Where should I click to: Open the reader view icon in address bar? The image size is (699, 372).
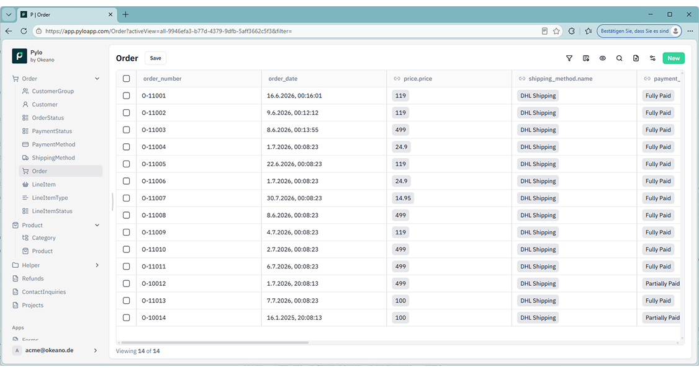click(x=544, y=31)
